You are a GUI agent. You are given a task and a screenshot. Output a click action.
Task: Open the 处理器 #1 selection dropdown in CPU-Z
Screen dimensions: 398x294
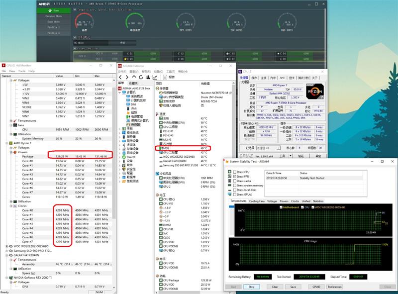[x=279, y=148]
